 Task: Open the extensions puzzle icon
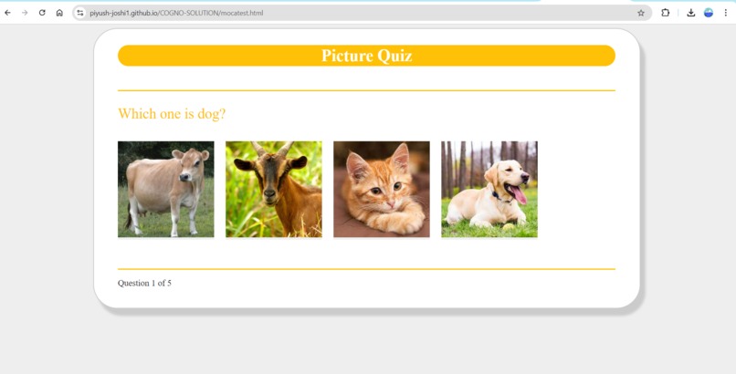(665, 13)
